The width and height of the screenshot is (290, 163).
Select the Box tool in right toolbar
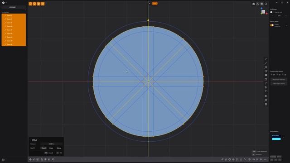click(x=266, y=104)
